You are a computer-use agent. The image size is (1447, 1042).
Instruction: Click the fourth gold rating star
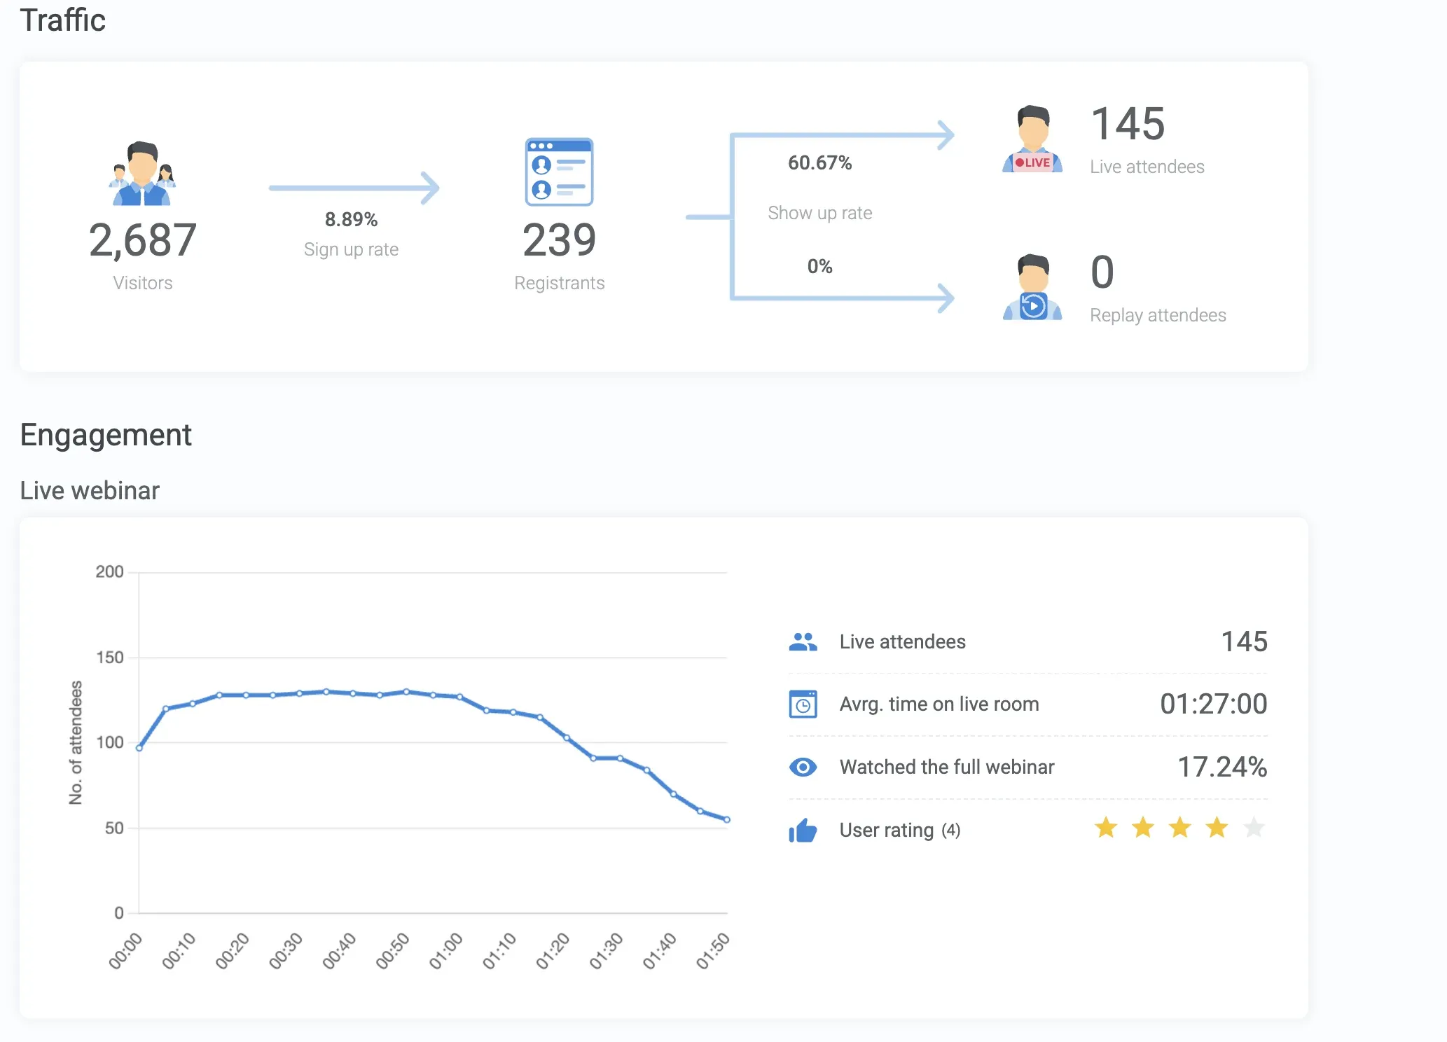(1217, 828)
